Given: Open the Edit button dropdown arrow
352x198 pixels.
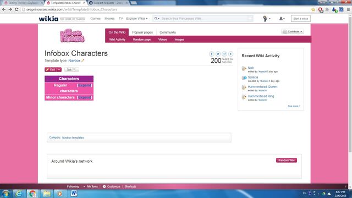Looking at the screenshot, I should click(59, 70).
